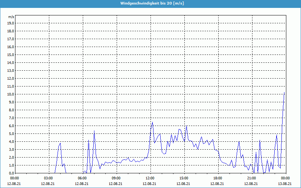The image size is (301, 188).
Task: Click the wind peak just after 12:00
Action: tap(152, 123)
